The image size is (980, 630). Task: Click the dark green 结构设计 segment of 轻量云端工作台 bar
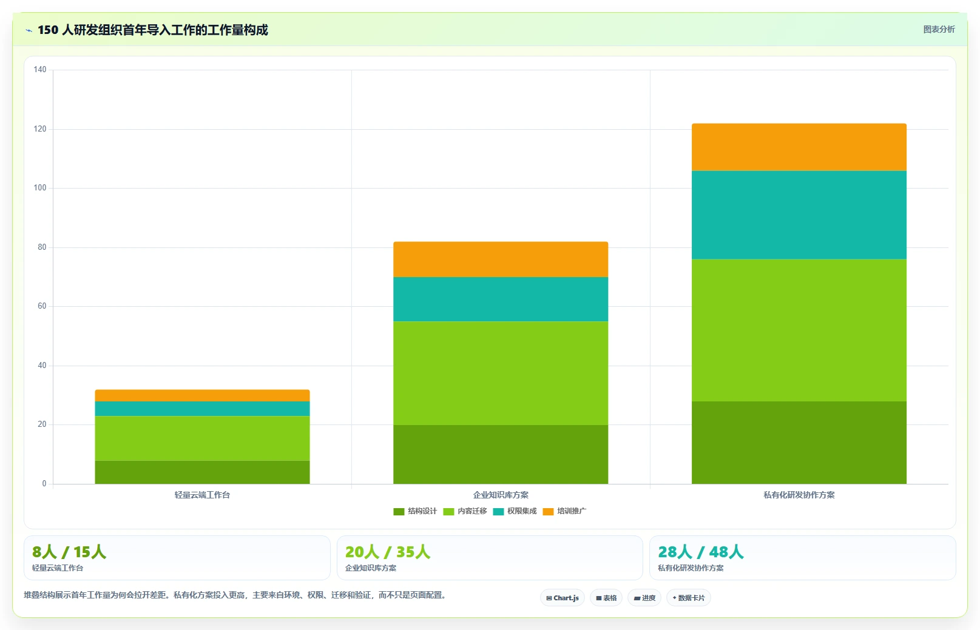pos(202,472)
